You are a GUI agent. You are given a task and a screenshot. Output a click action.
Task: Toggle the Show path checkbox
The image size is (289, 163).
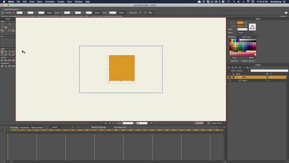(127, 13)
